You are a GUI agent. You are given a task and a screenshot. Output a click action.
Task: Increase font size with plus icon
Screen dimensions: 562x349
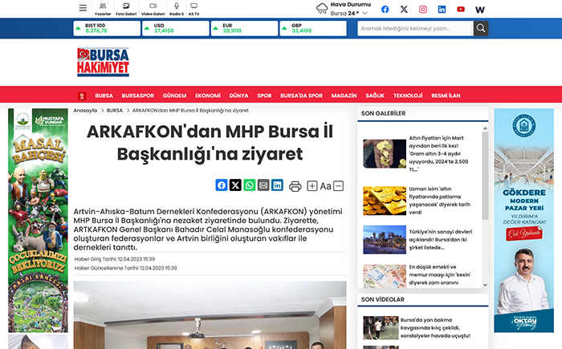tap(312, 186)
